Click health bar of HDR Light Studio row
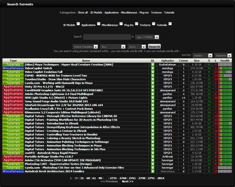The width and height of the screenshot is (235, 187). pos(225,97)
